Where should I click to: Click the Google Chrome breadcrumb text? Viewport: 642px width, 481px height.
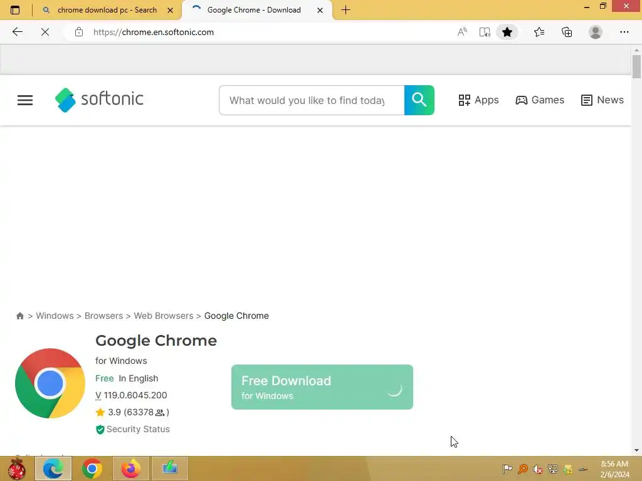(236, 316)
